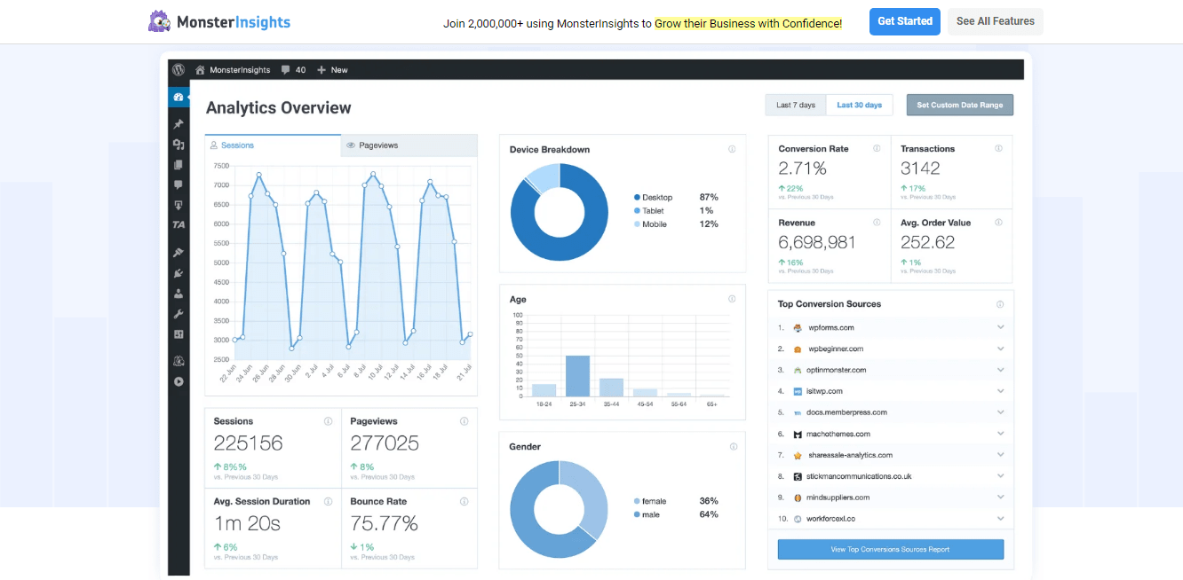Click the male legend color dot

pos(637,514)
